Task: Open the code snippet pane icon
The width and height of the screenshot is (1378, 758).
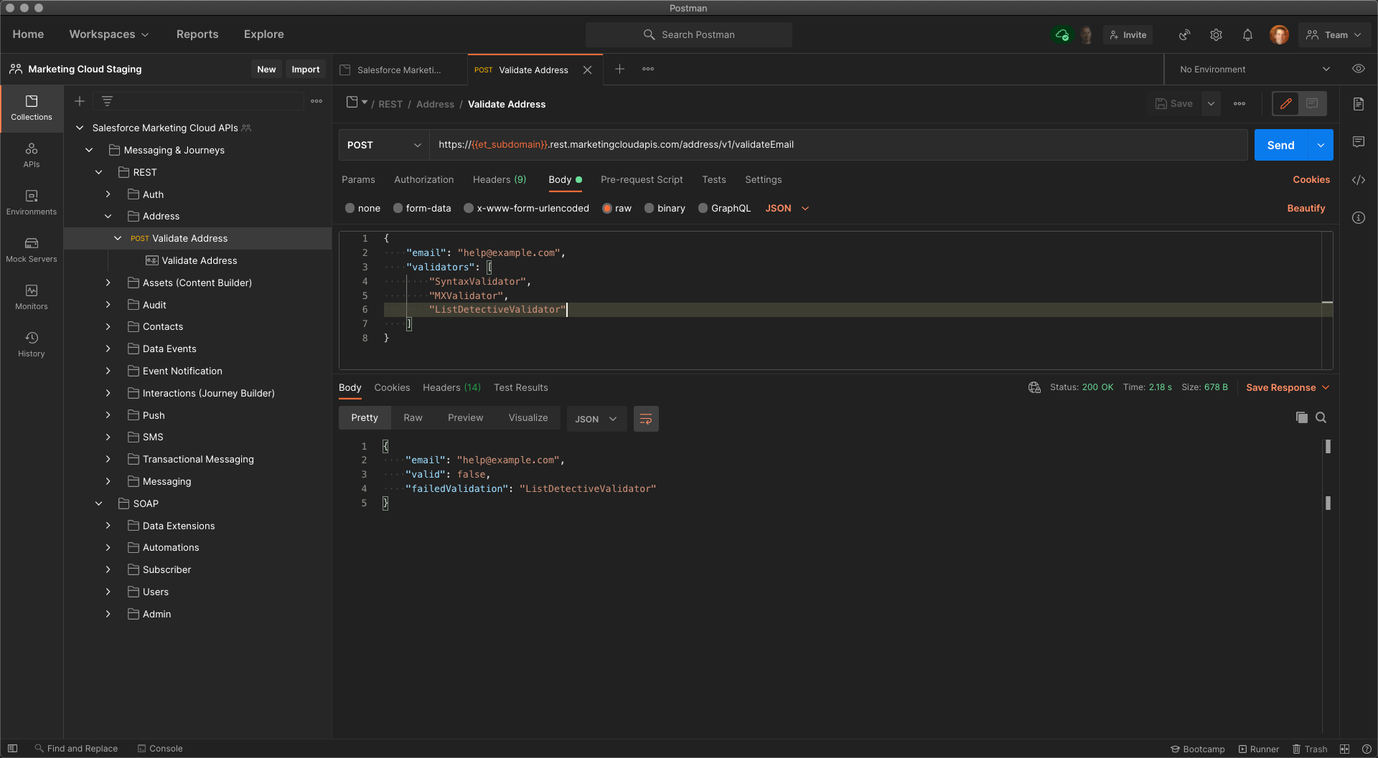Action: (1359, 180)
